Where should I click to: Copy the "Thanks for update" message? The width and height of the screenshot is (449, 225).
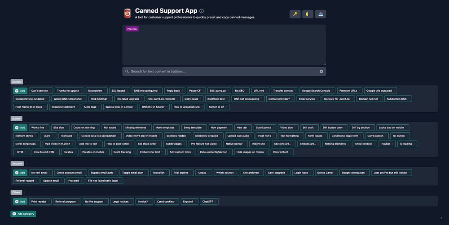(x=69, y=91)
